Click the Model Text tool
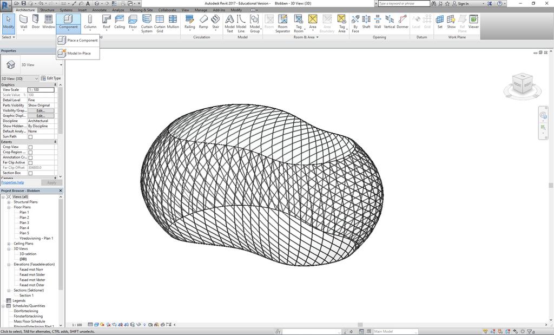Image resolution: width=554 pixels, height=335 pixels. (x=229, y=24)
